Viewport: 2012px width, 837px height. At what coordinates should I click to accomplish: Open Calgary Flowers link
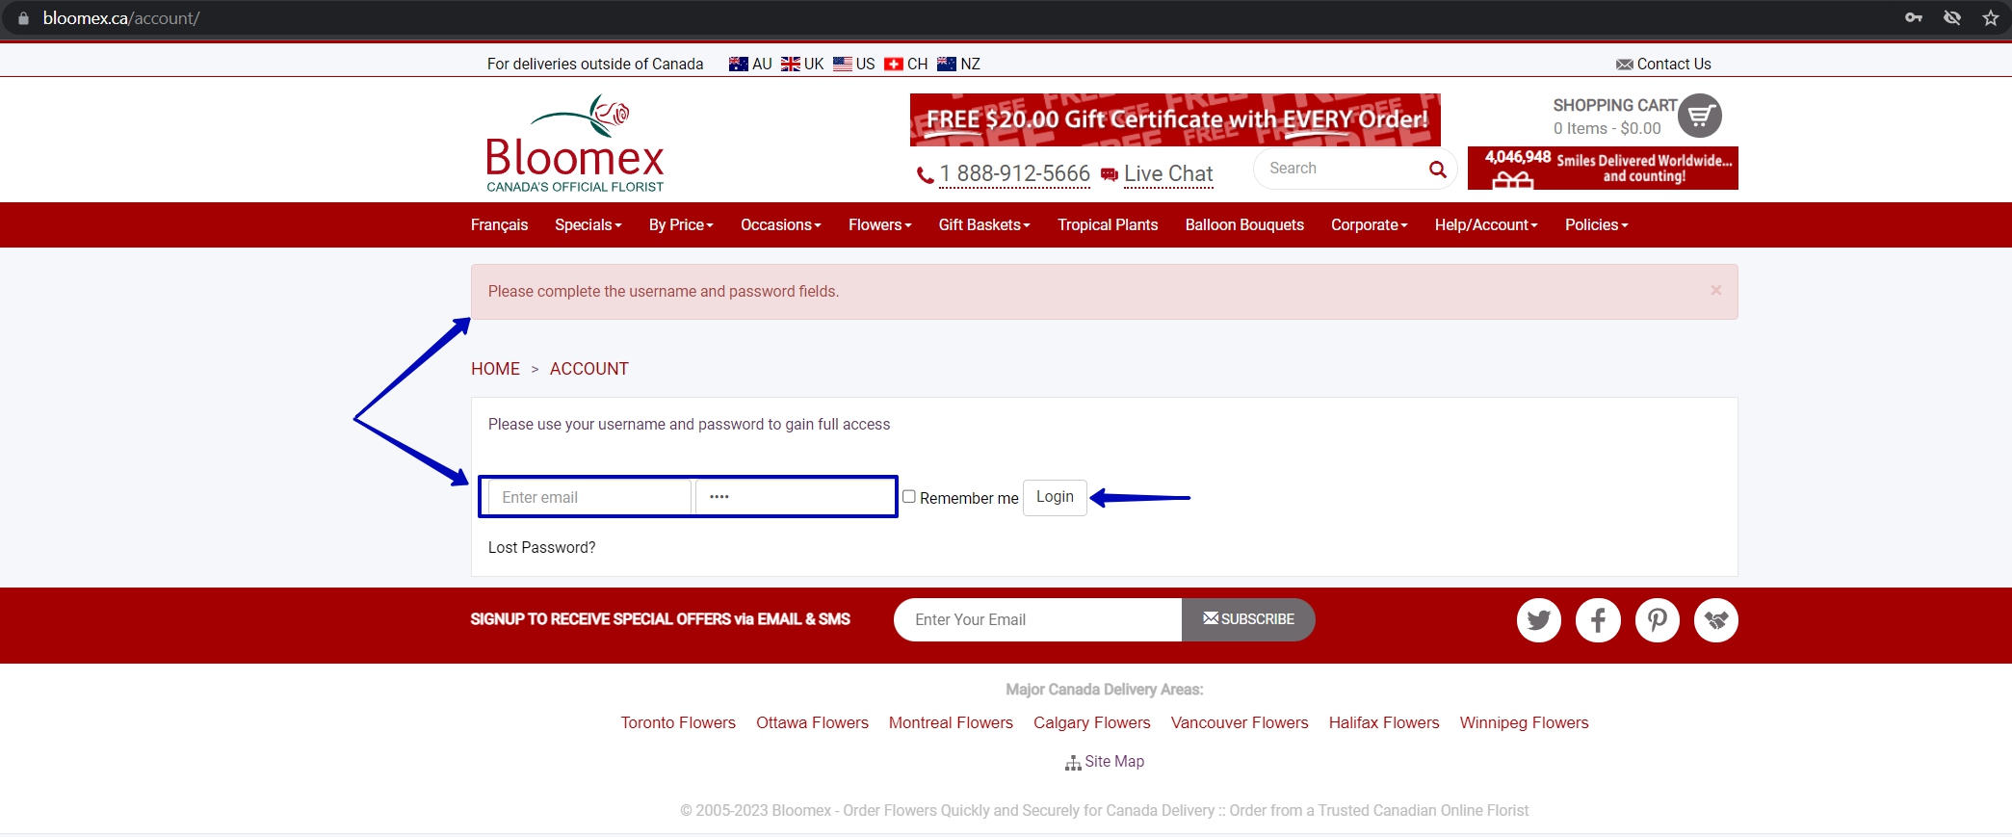pyautogui.click(x=1092, y=722)
